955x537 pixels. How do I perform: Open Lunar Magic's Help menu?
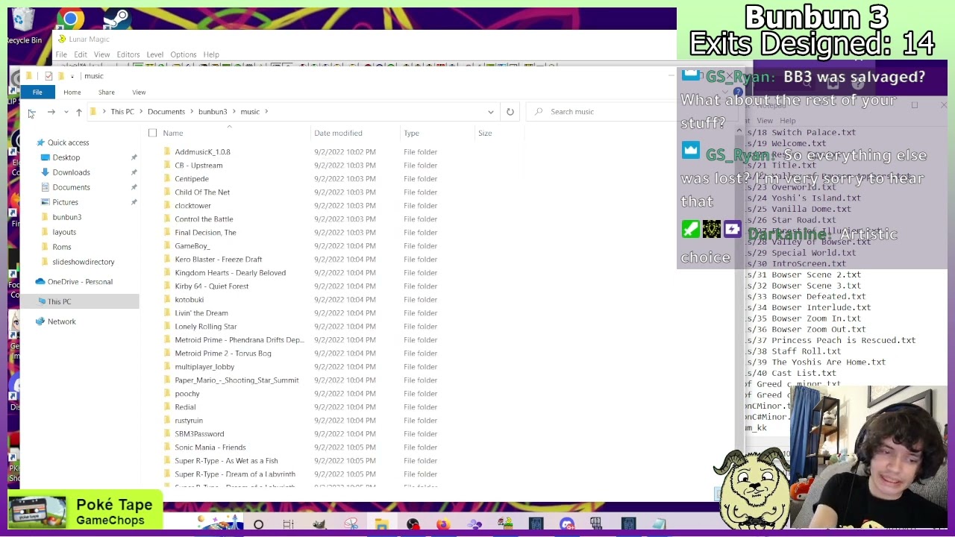[211, 54]
